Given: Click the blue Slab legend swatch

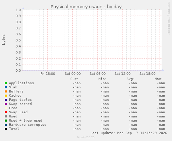Looking at the screenshot, I should [6, 87].
